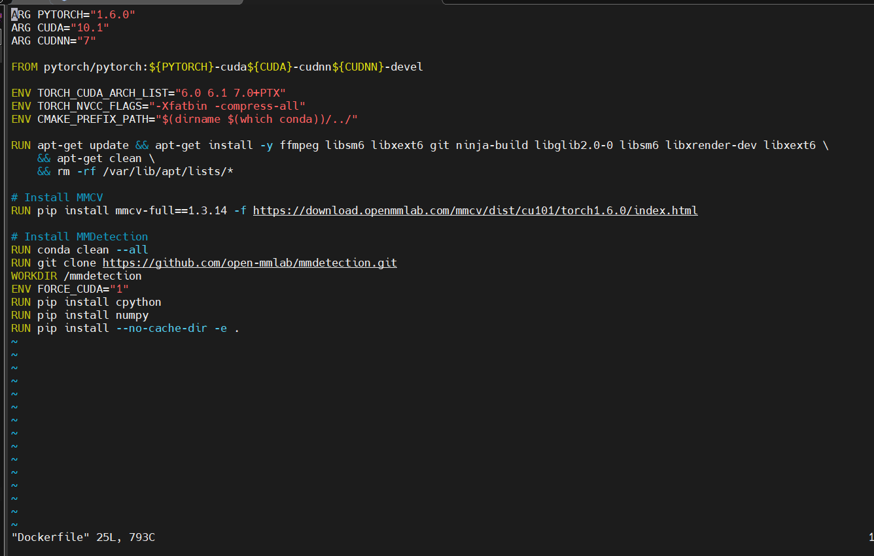Click the Install MMDetection comment line

(79, 236)
